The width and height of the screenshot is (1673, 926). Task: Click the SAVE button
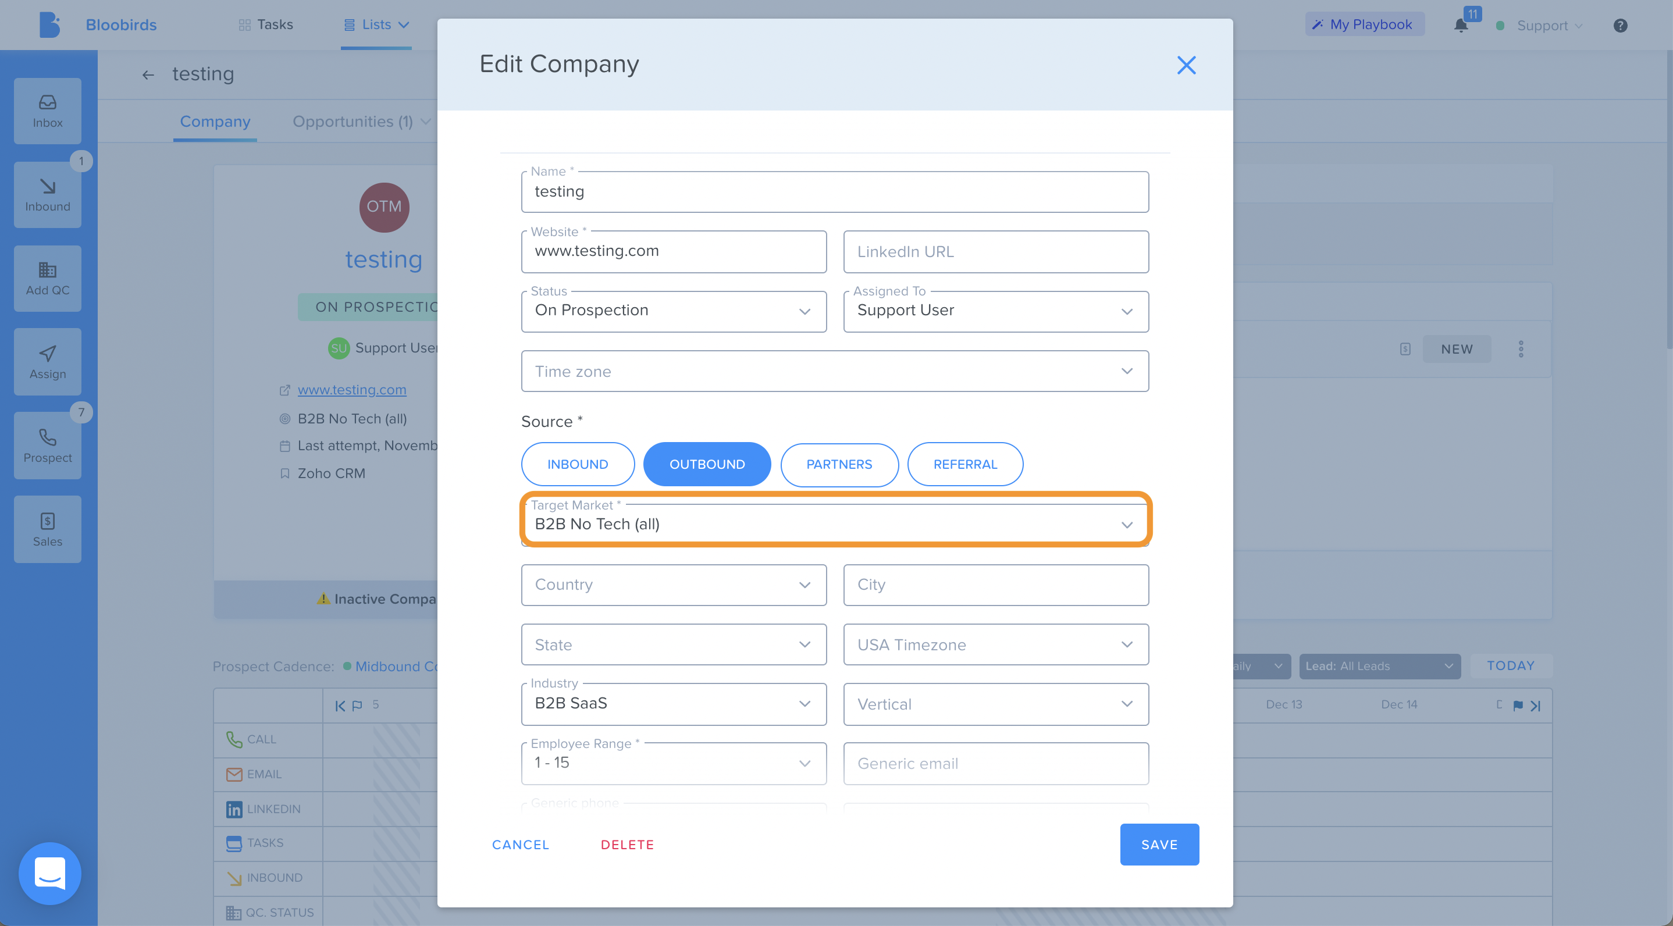pyautogui.click(x=1159, y=844)
